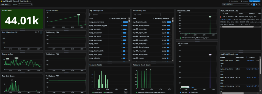This screenshot has width=262, height=94.
Task: Sort Error Log by DATE column
Action: pyautogui.click(x=225, y=14)
